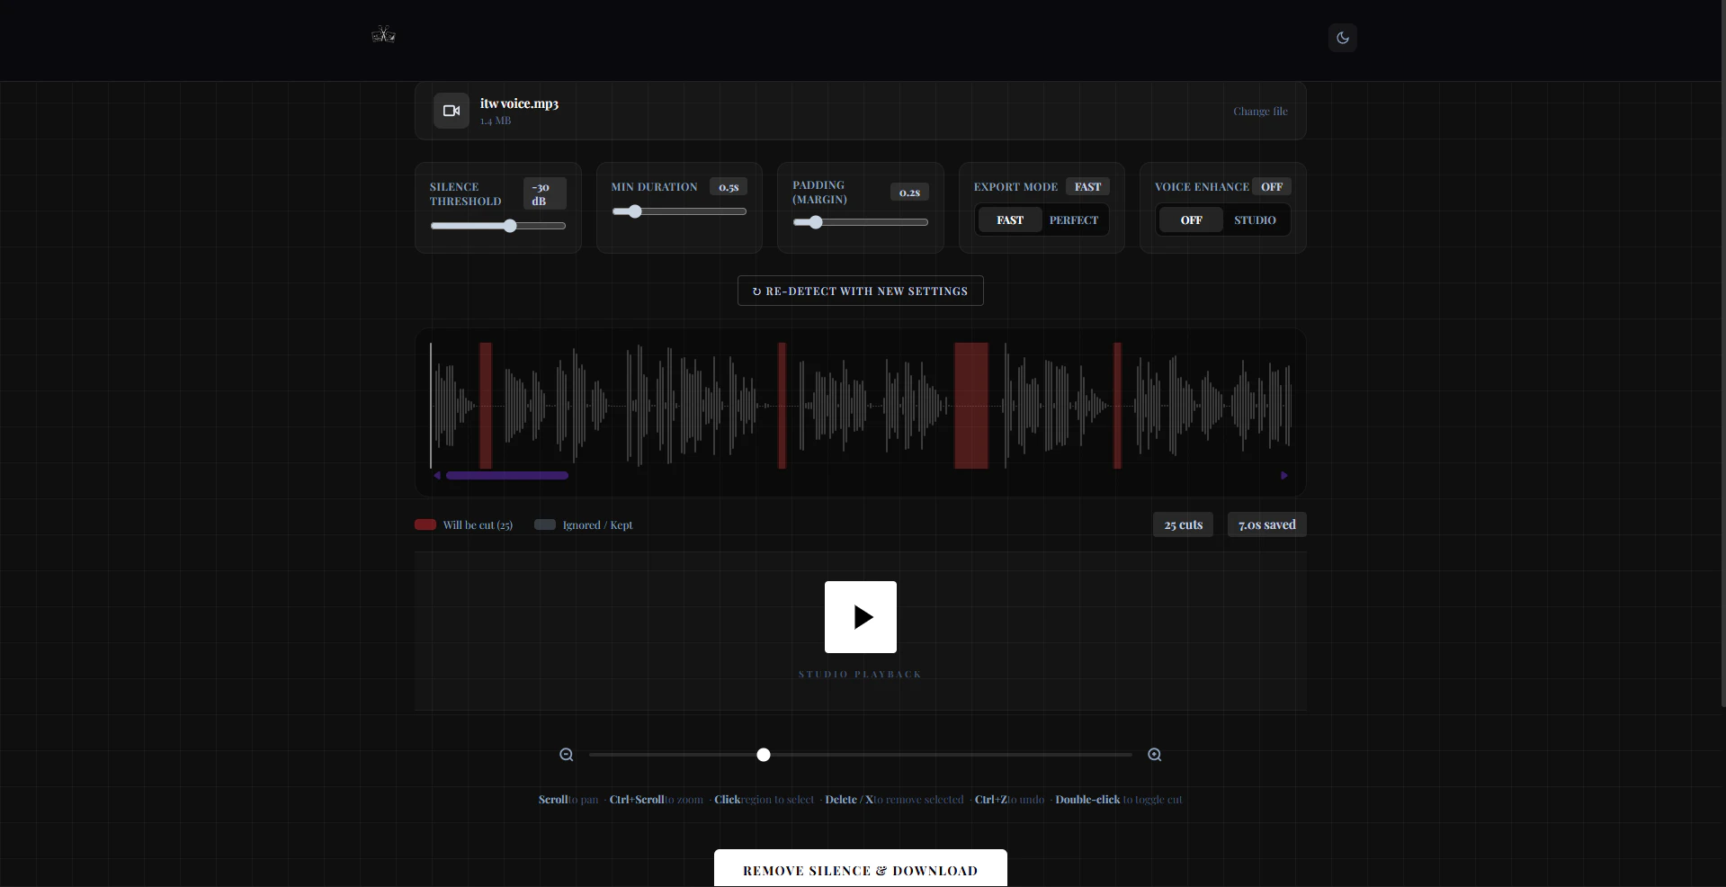Click Remove Silence & Download button
This screenshot has width=1726, height=887.
point(861,869)
